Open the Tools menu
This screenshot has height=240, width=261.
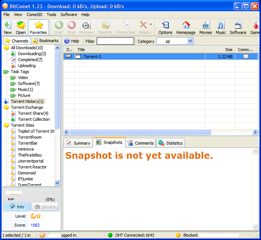(52, 15)
